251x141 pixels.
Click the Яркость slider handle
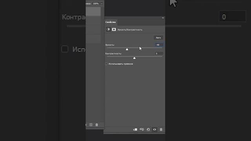pyautogui.click(x=127, y=49)
